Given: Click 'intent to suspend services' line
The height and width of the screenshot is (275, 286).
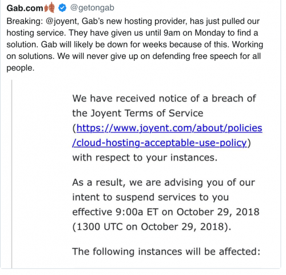Looking at the screenshot, I should click(150, 197).
